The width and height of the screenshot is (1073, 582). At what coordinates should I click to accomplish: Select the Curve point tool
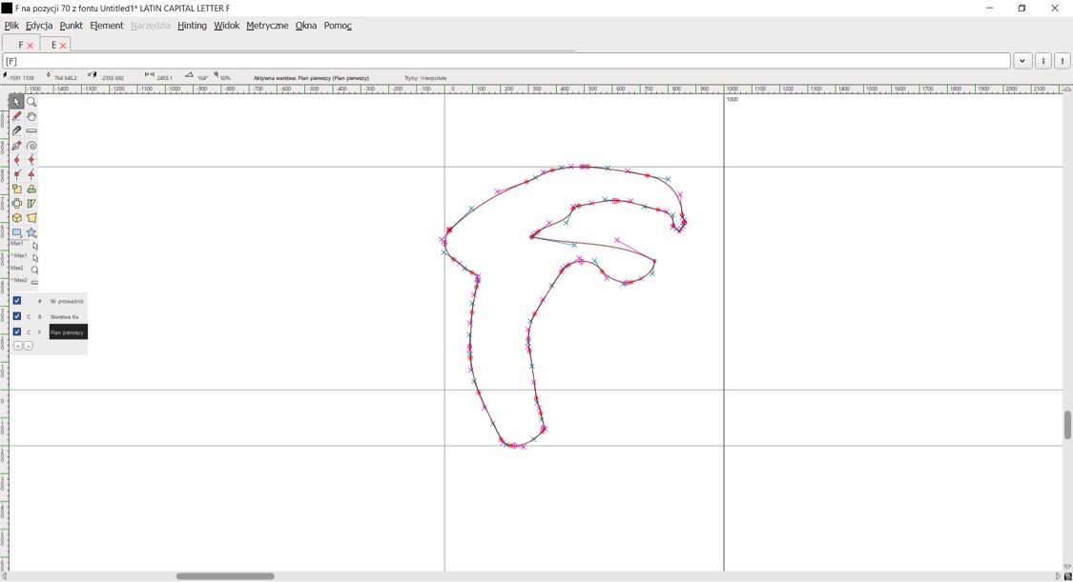coord(17,161)
